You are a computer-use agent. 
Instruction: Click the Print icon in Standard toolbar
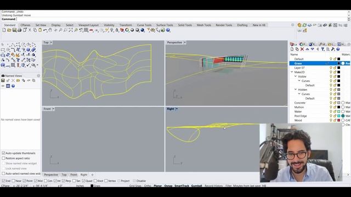[20, 30]
